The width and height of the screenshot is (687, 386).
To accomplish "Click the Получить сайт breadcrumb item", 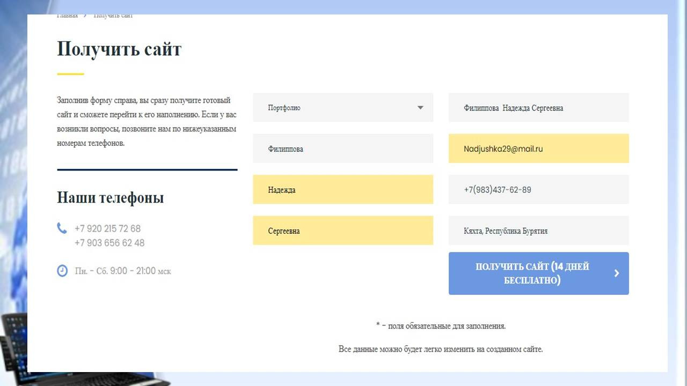I will click(x=113, y=16).
